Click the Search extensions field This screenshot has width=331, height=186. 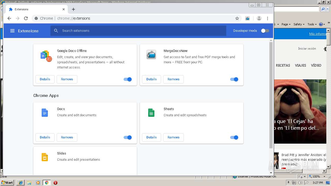point(138,31)
